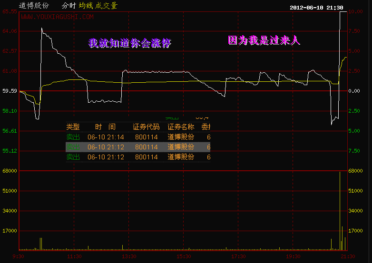Open the WWW.YOUXIAGUSHI.COM watermark link
The width and height of the screenshot is (372, 263).
point(58,17)
